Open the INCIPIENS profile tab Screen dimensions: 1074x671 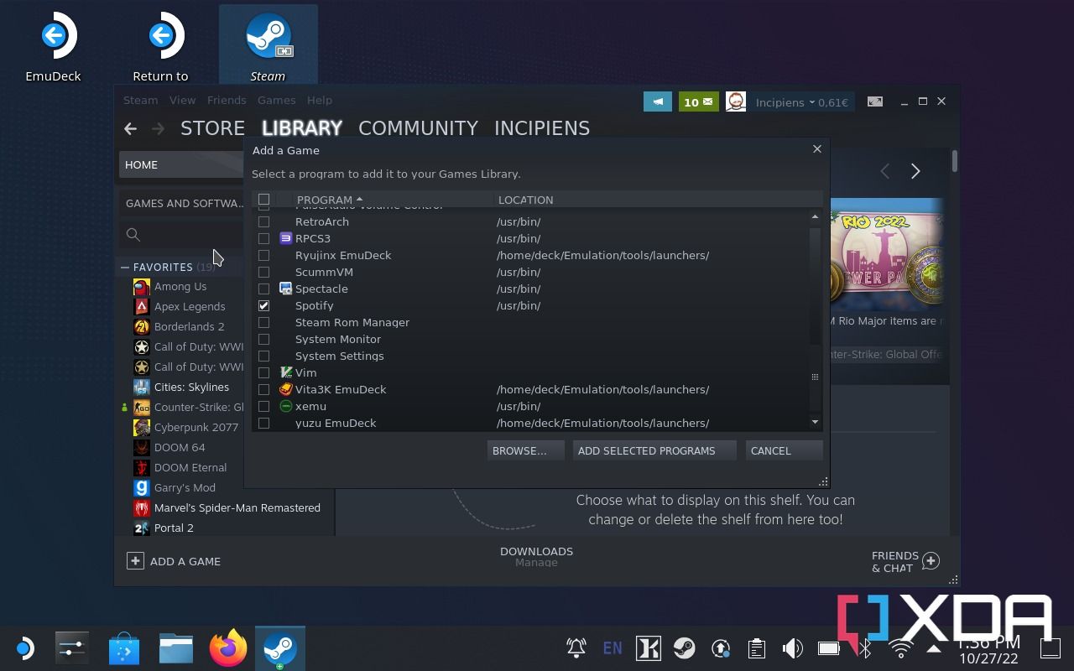coord(542,128)
